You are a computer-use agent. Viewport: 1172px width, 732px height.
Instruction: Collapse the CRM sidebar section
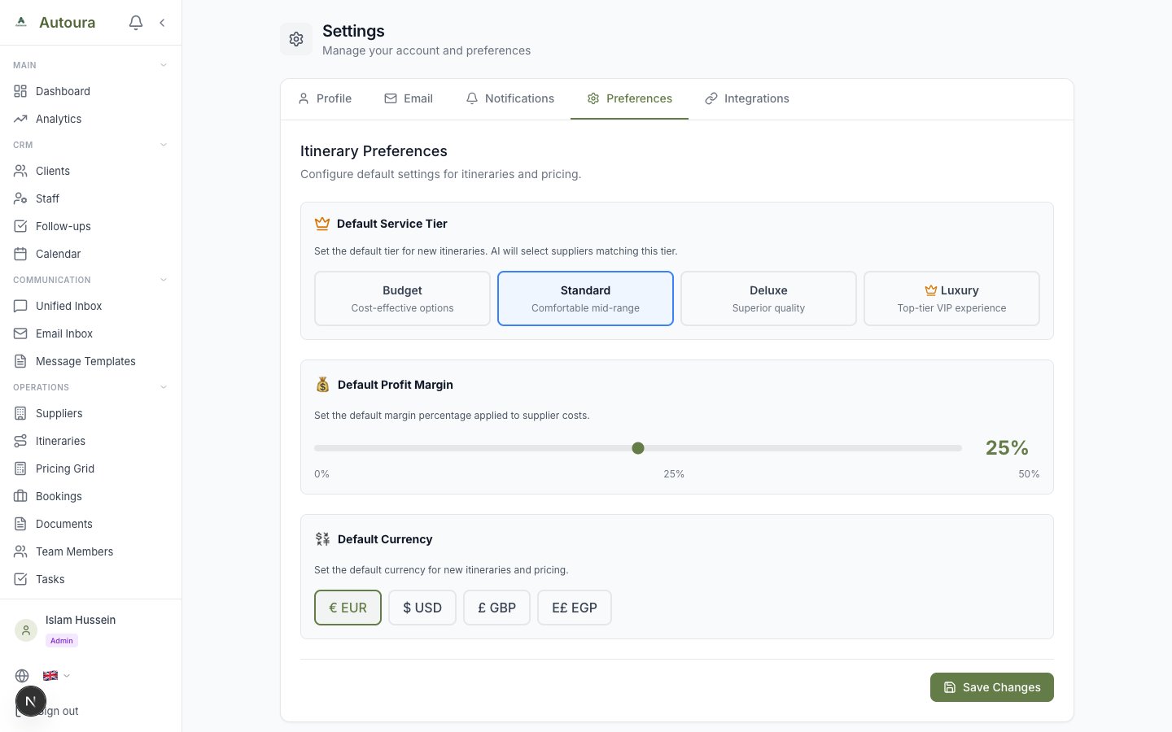coord(164,145)
